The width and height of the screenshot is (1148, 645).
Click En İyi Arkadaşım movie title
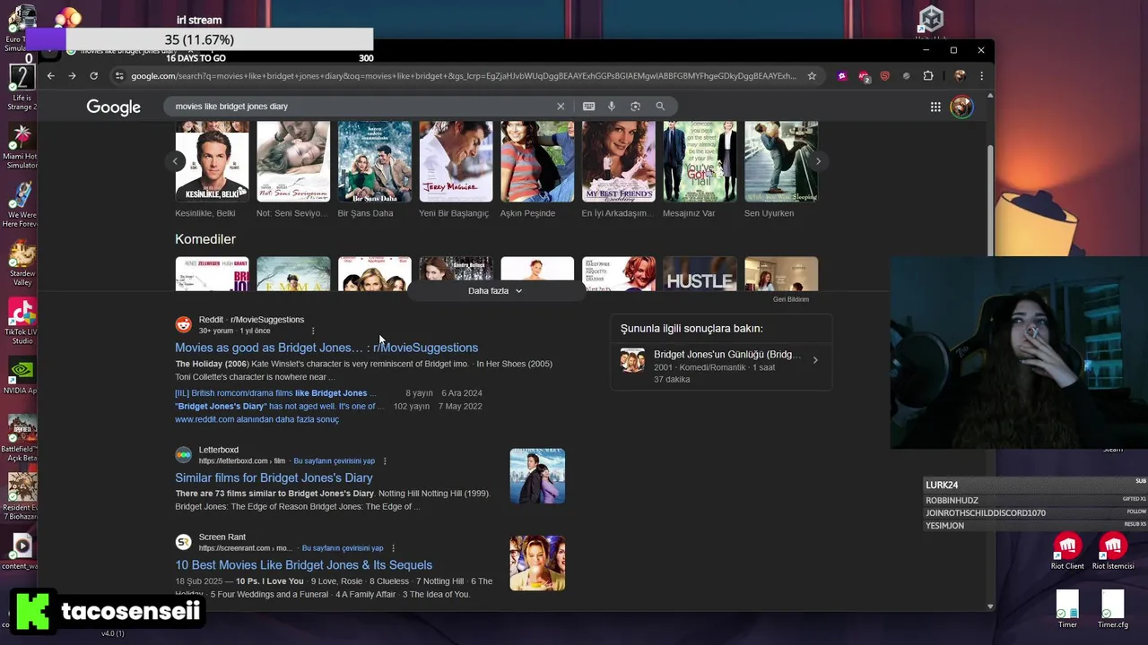618,213
